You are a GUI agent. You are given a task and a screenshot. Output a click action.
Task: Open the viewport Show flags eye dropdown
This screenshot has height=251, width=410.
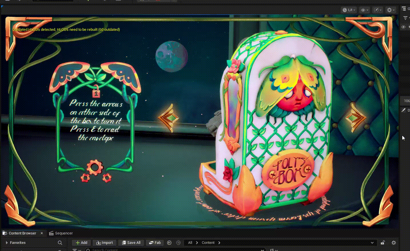tap(364, 10)
